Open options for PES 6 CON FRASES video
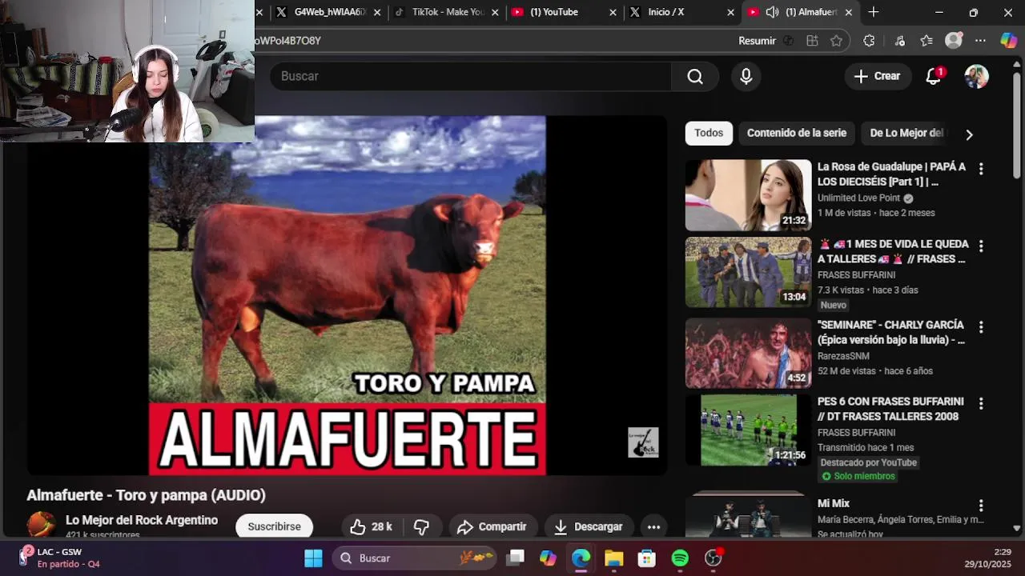Image resolution: width=1025 pixels, height=576 pixels. pyautogui.click(x=981, y=403)
